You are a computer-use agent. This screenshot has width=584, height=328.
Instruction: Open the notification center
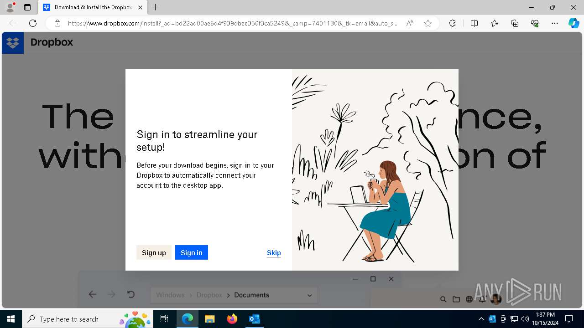pos(569,319)
